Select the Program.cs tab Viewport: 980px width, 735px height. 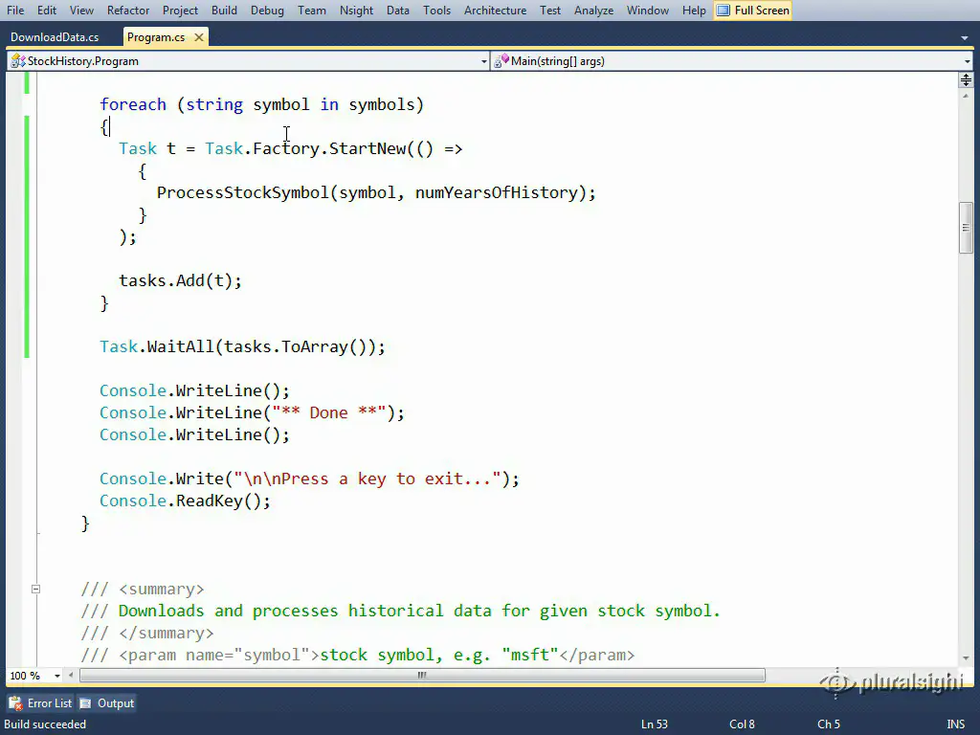tap(156, 37)
